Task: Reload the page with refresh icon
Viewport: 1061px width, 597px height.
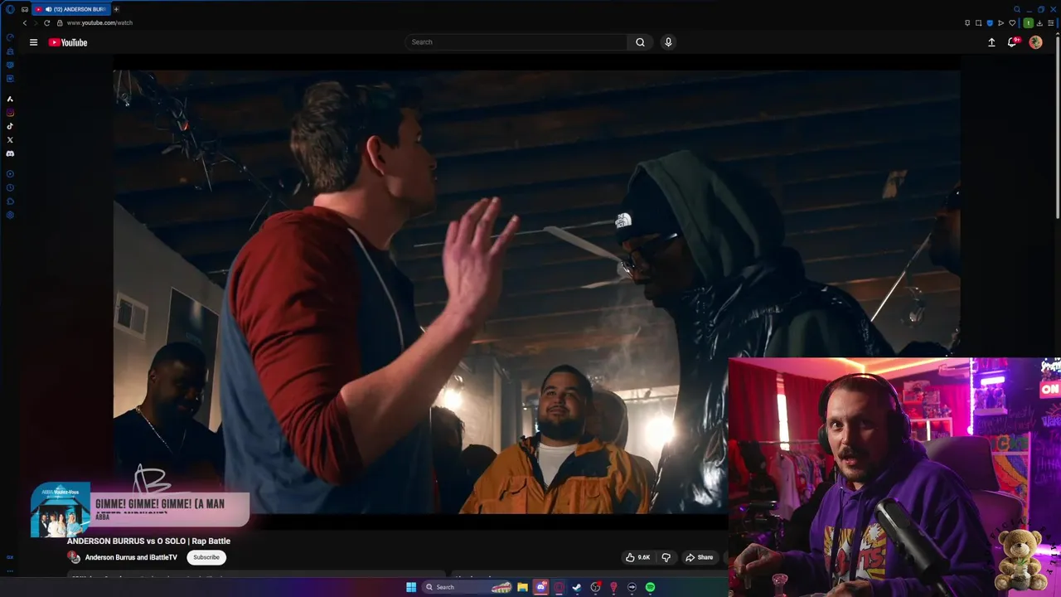Action: coord(47,23)
